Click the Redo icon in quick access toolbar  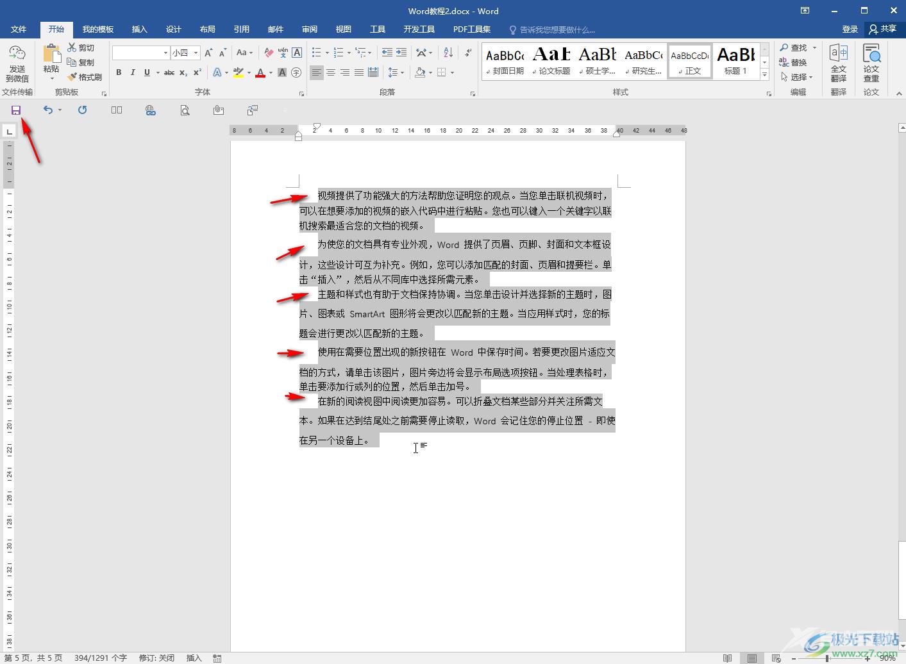coord(82,110)
